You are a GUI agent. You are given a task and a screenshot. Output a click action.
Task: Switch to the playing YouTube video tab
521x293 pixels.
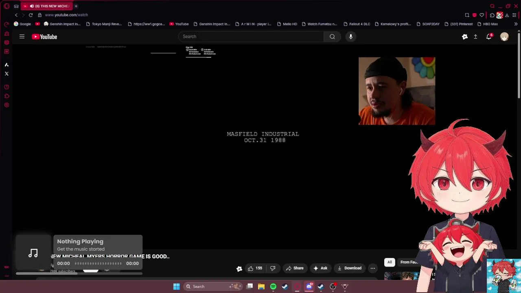click(x=46, y=6)
